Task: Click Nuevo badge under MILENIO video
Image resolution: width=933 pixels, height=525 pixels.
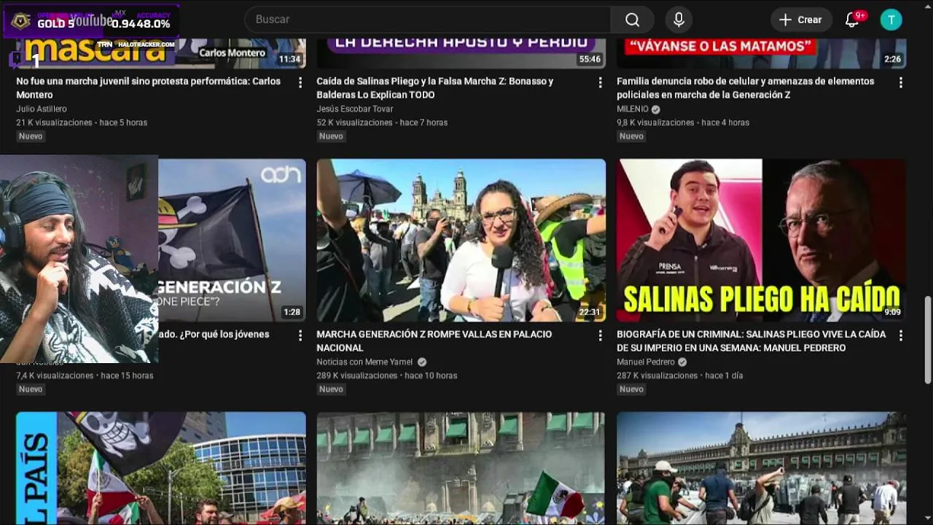Action: click(x=631, y=136)
